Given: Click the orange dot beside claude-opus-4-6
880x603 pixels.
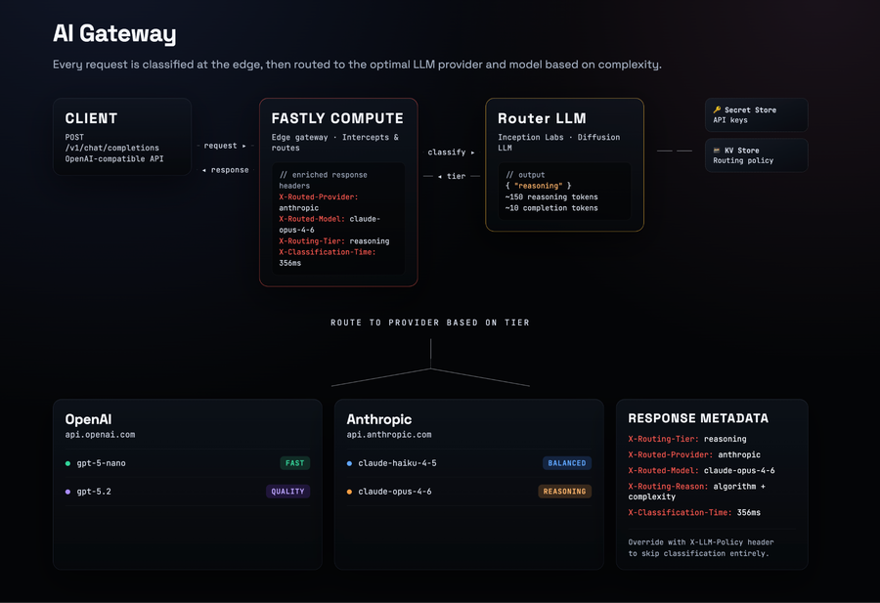Looking at the screenshot, I should (349, 492).
